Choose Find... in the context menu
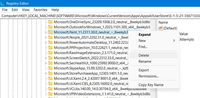 [153, 47]
